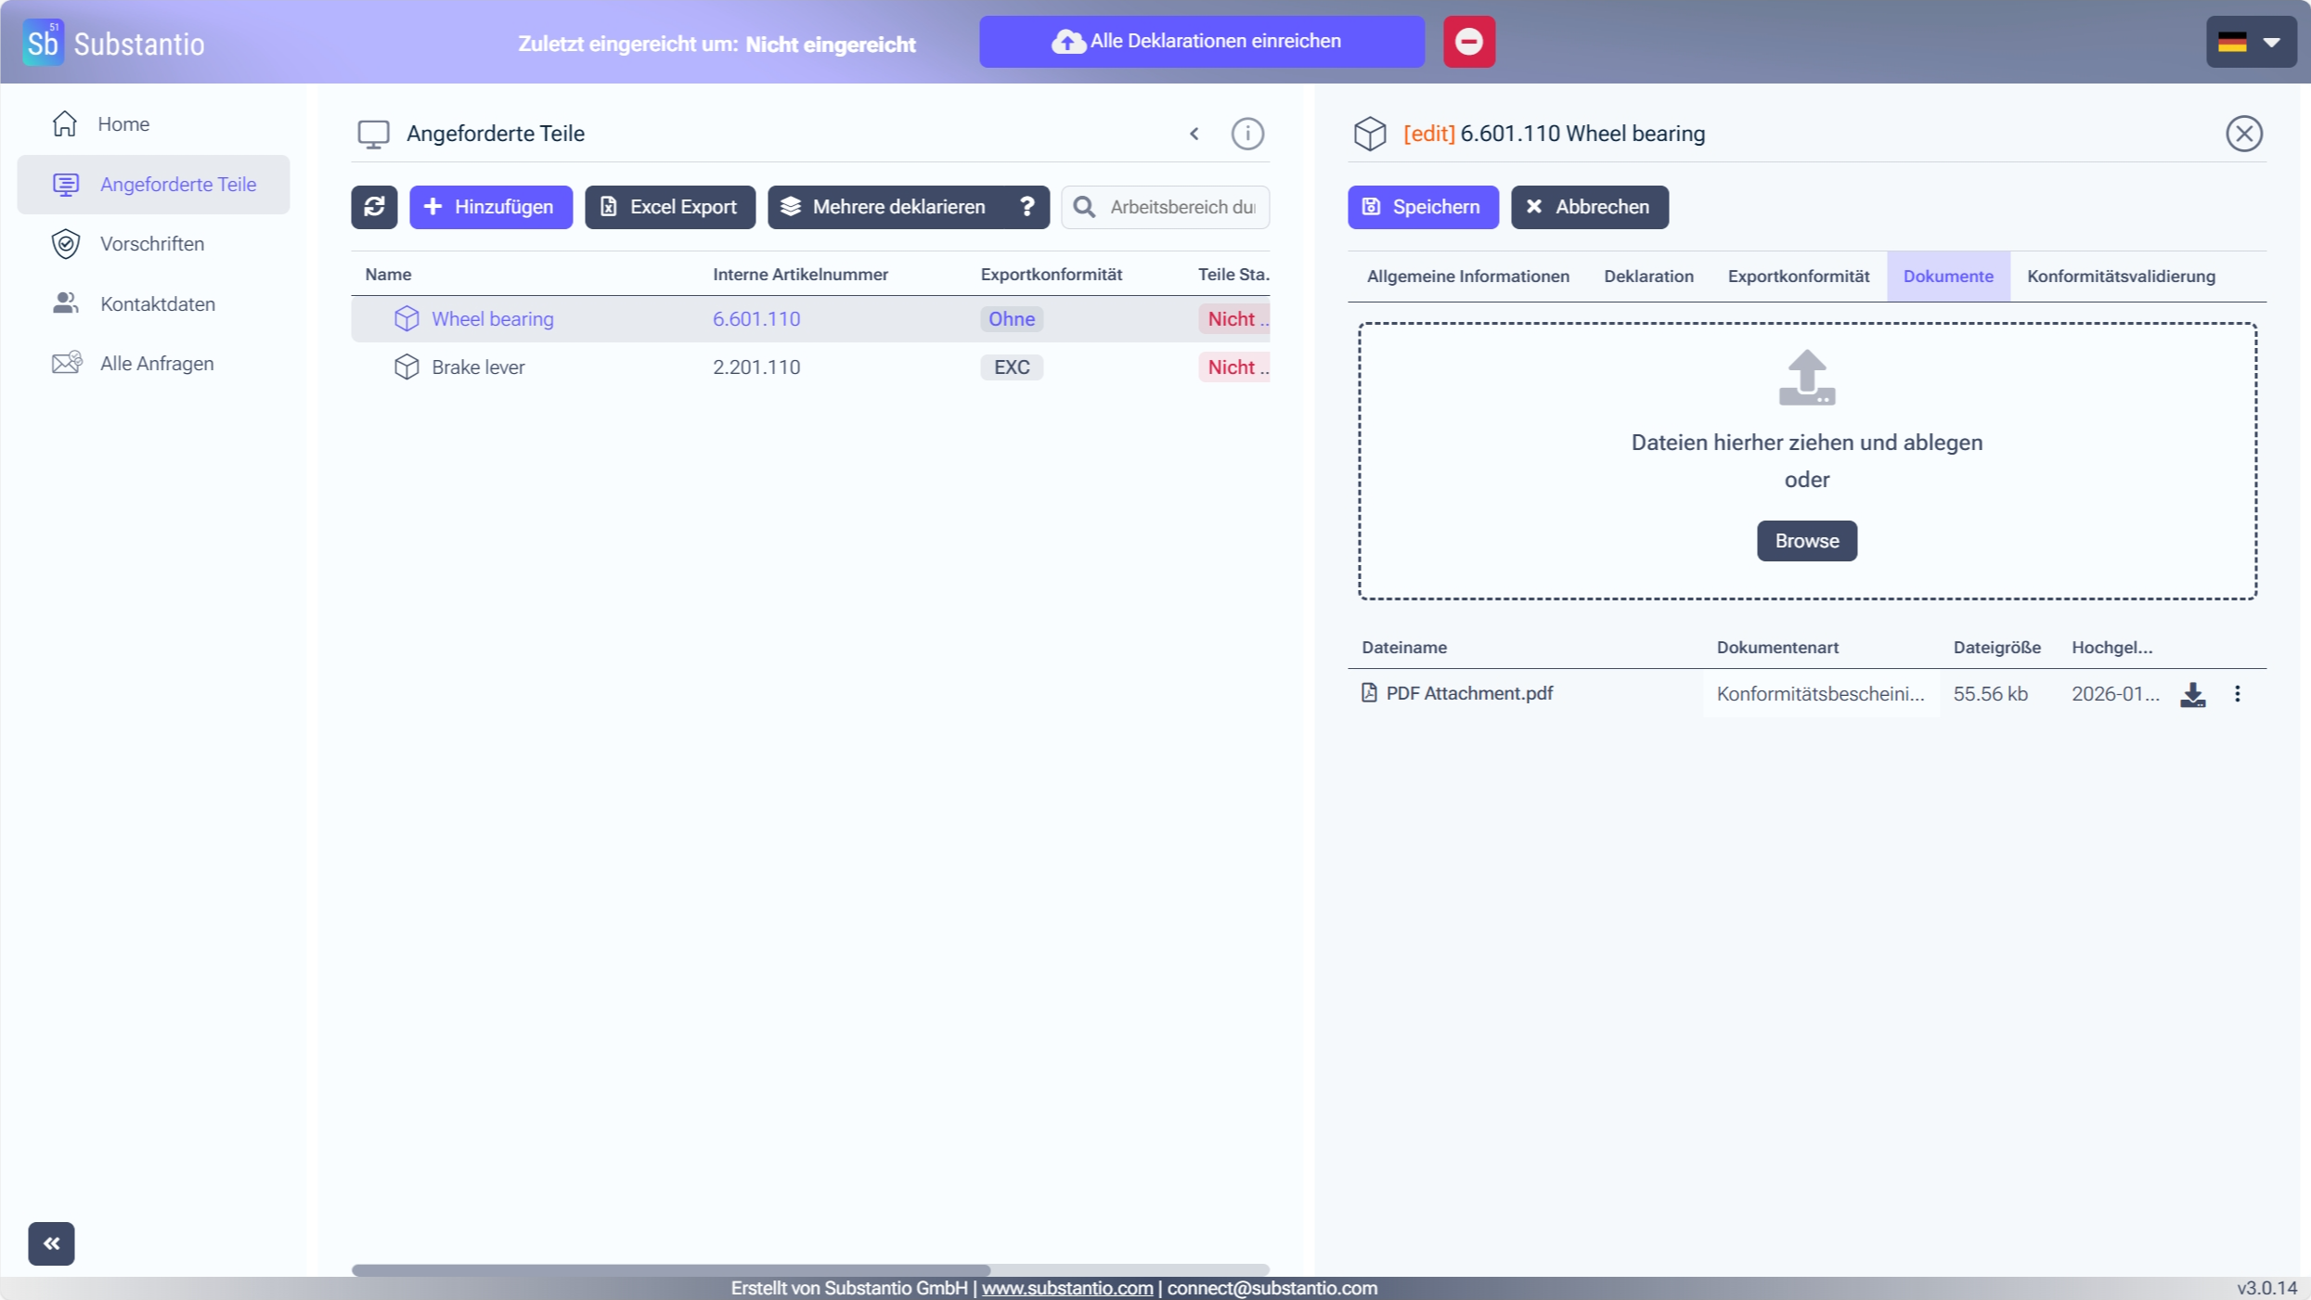Click the refresh icon button
Viewport: 2311px width, 1300px height.
tap(374, 207)
